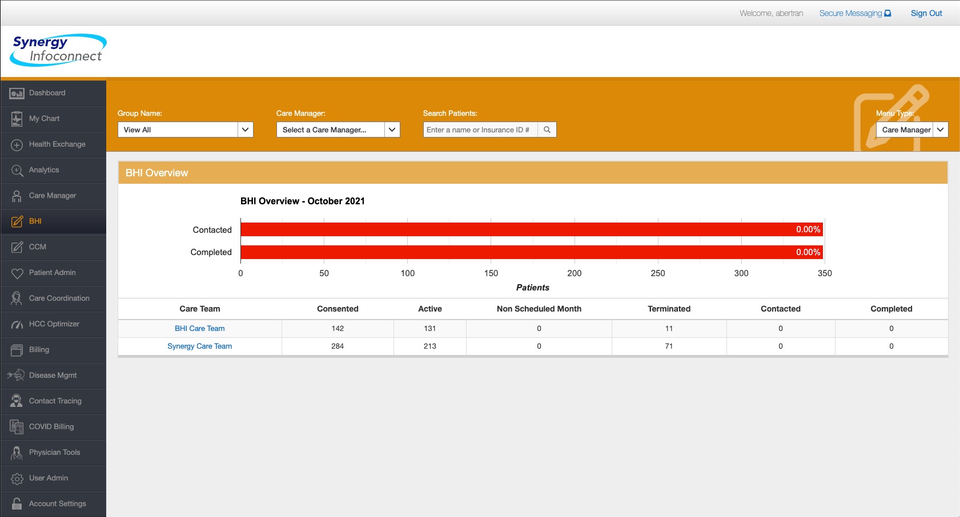Click the Care Manager person icon
The image size is (960, 517).
(17, 196)
